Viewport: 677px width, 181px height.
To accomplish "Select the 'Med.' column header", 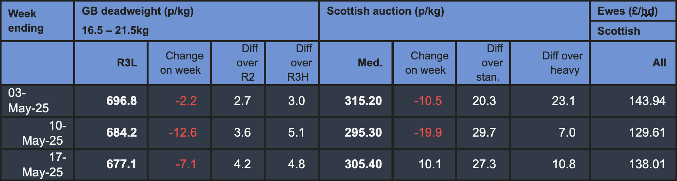I will pyautogui.click(x=356, y=63).
